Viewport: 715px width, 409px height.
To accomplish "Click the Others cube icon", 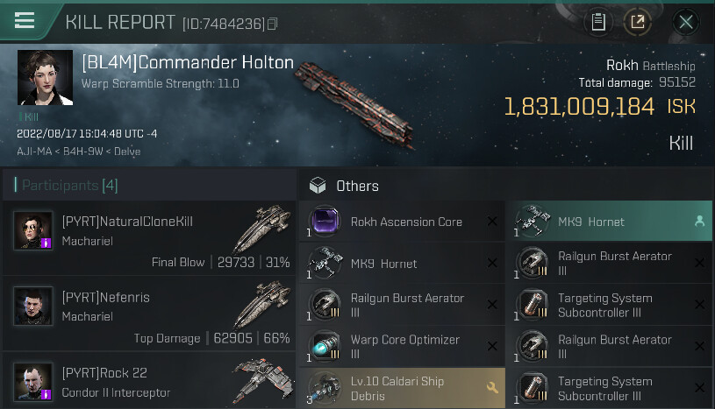I will tap(318, 186).
